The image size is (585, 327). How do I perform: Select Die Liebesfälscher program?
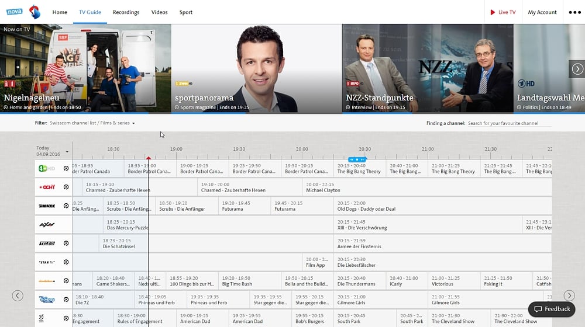443,262
